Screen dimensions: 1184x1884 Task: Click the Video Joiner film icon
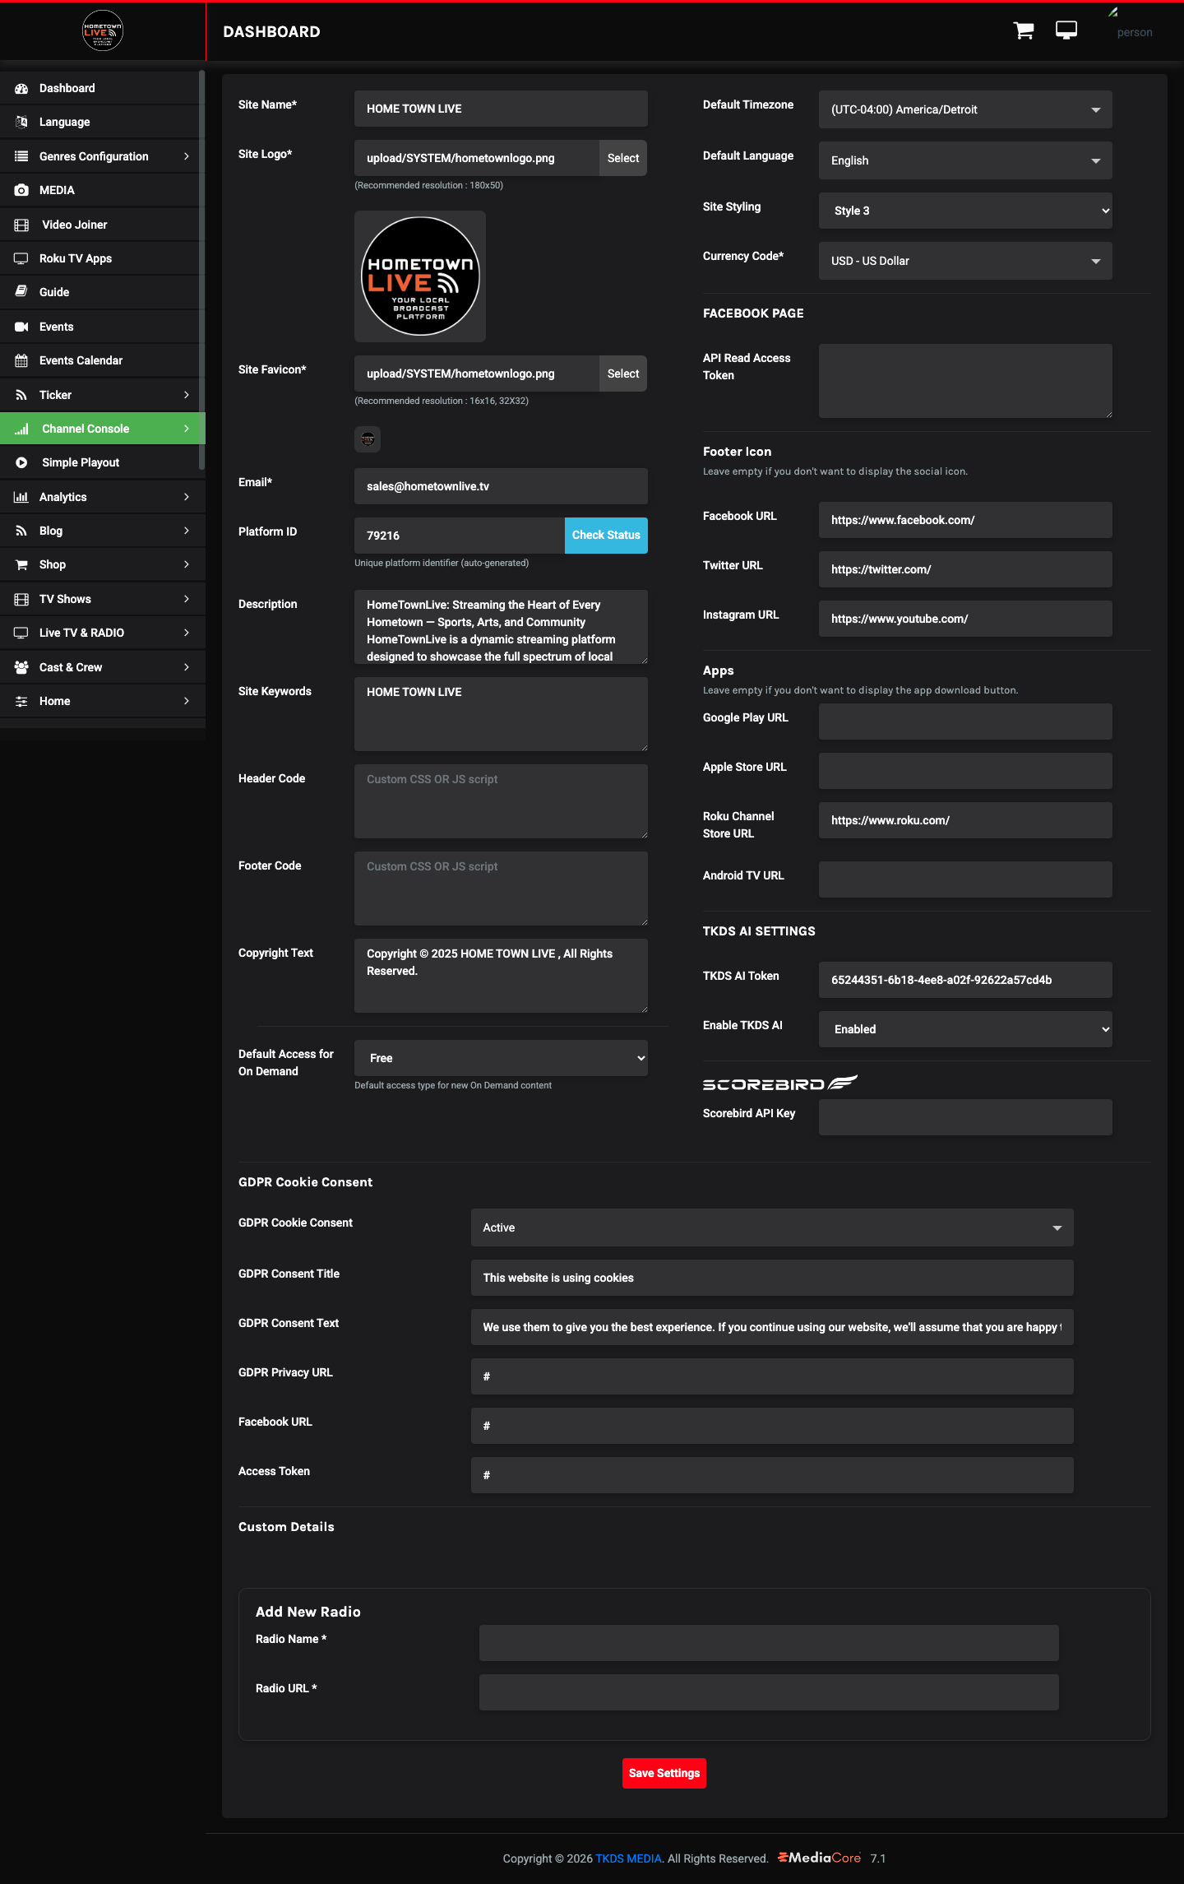tap(21, 225)
